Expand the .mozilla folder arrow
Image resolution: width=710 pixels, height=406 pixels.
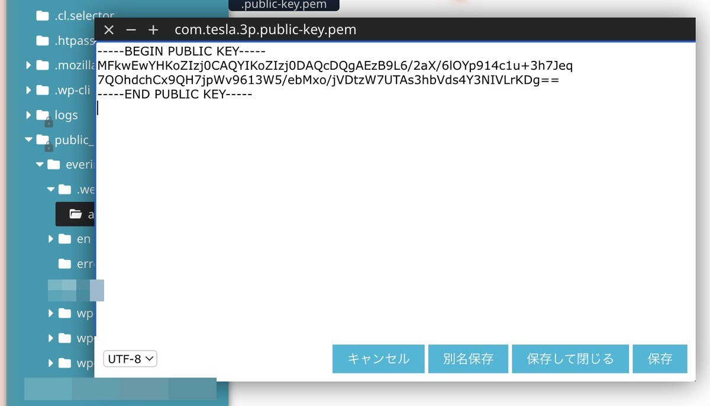pos(28,66)
